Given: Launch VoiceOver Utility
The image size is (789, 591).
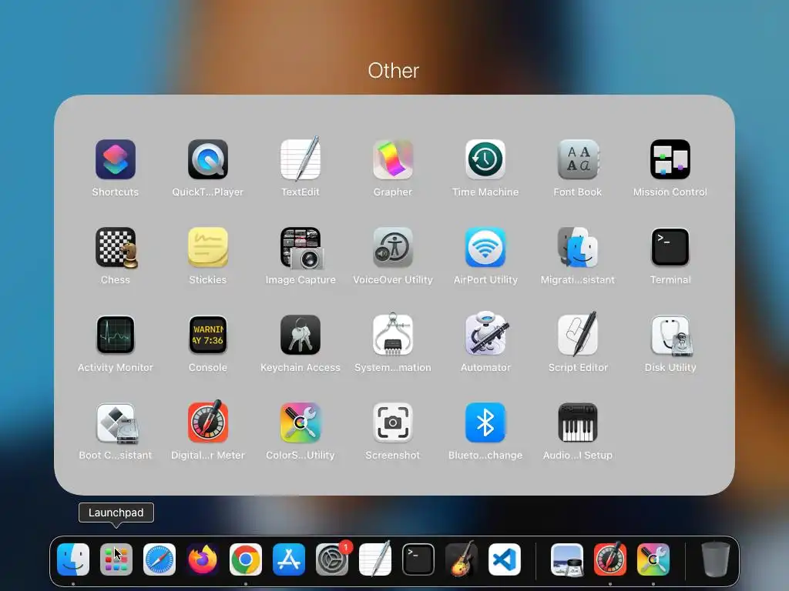Looking at the screenshot, I should 393,247.
